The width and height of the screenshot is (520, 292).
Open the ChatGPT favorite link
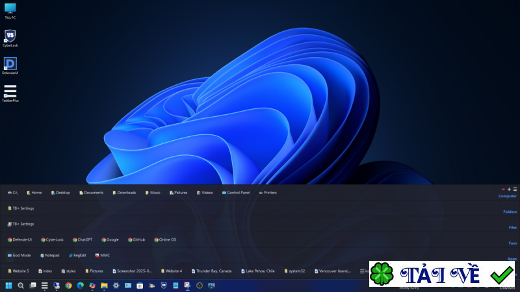(83, 239)
